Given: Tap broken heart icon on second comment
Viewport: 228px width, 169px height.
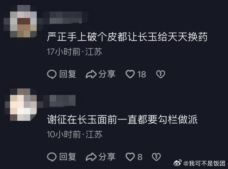Looking at the screenshot, I should pyautogui.click(x=156, y=157).
